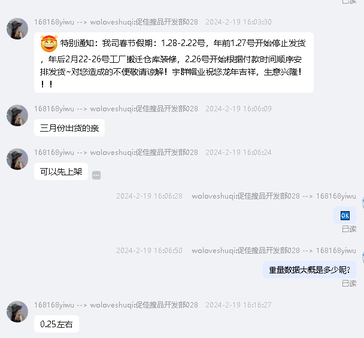Viewport: 364px width, 338px height.
Task: Open sender avatar at 16:06:24 message
Action: [17, 159]
